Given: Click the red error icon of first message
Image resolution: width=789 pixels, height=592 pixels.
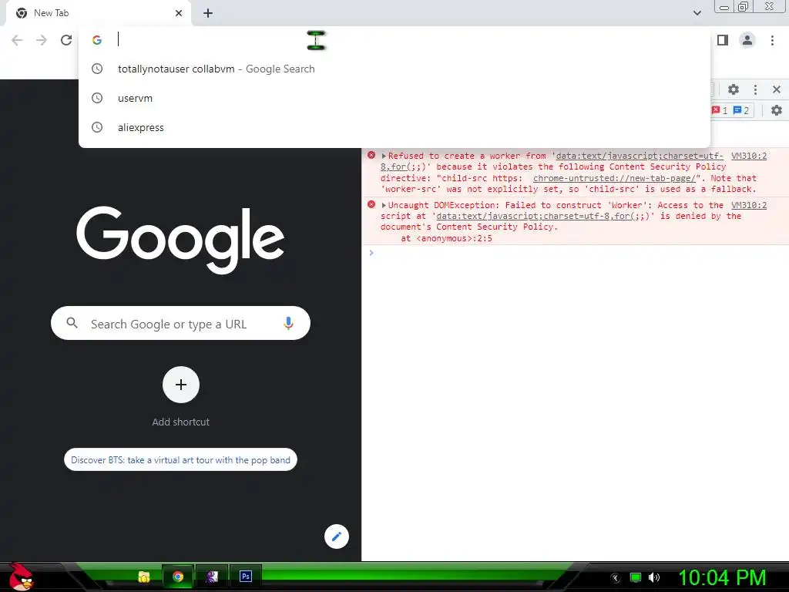Looking at the screenshot, I should click(371, 156).
